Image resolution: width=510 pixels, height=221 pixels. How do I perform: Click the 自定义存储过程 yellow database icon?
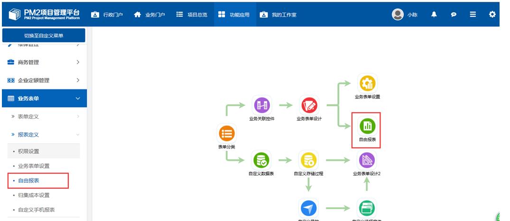[x=308, y=160]
